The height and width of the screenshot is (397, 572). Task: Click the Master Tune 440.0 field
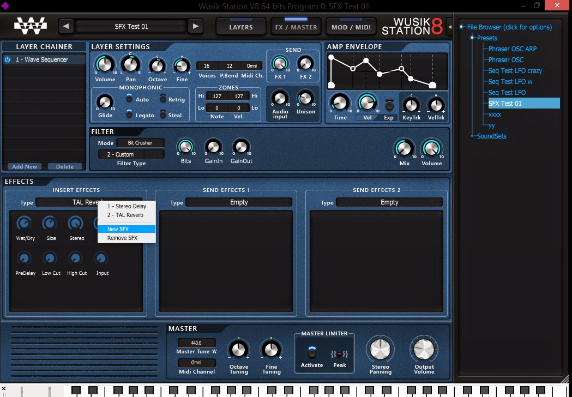click(196, 342)
